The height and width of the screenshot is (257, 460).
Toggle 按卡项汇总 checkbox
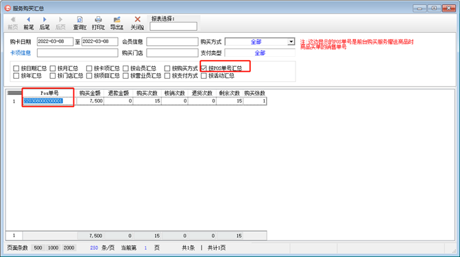point(89,68)
